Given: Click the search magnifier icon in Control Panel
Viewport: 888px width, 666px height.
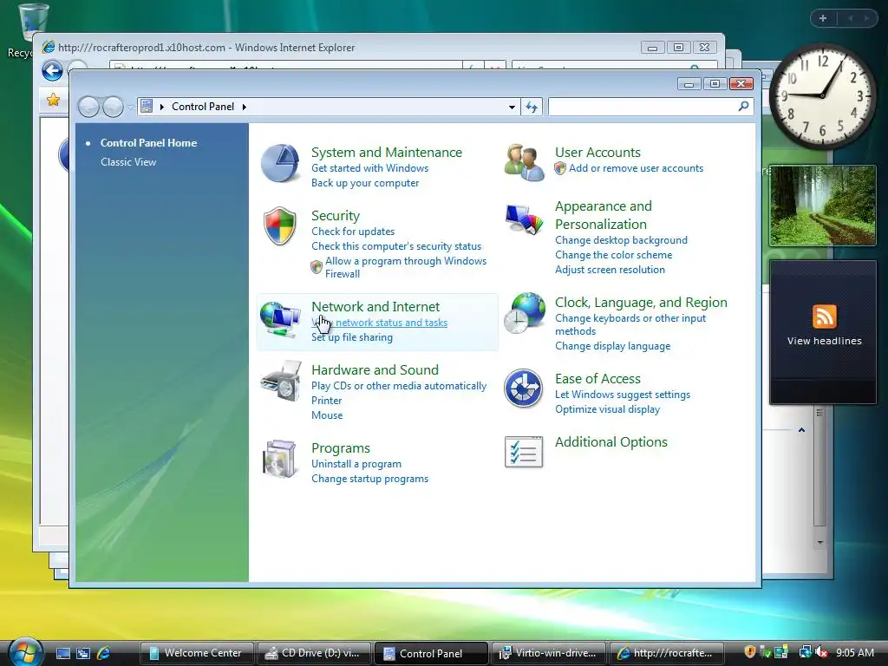Looking at the screenshot, I should click(x=743, y=106).
